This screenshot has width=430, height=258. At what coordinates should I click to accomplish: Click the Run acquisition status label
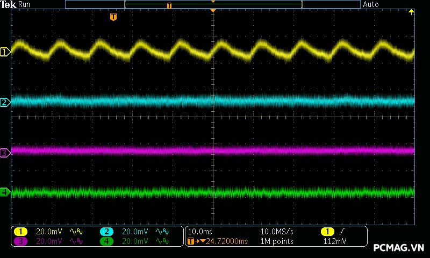[x=25, y=4]
